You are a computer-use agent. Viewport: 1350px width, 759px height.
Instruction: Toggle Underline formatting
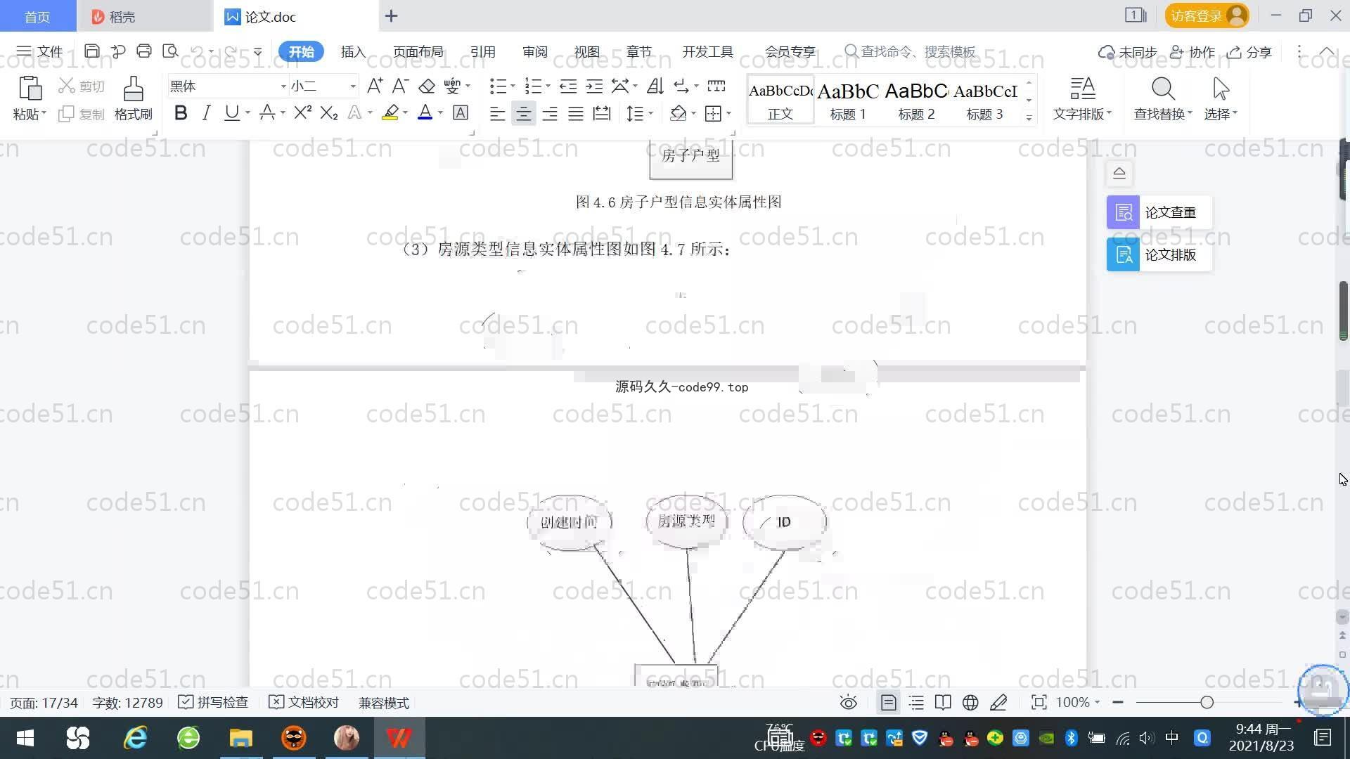[231, 112]
